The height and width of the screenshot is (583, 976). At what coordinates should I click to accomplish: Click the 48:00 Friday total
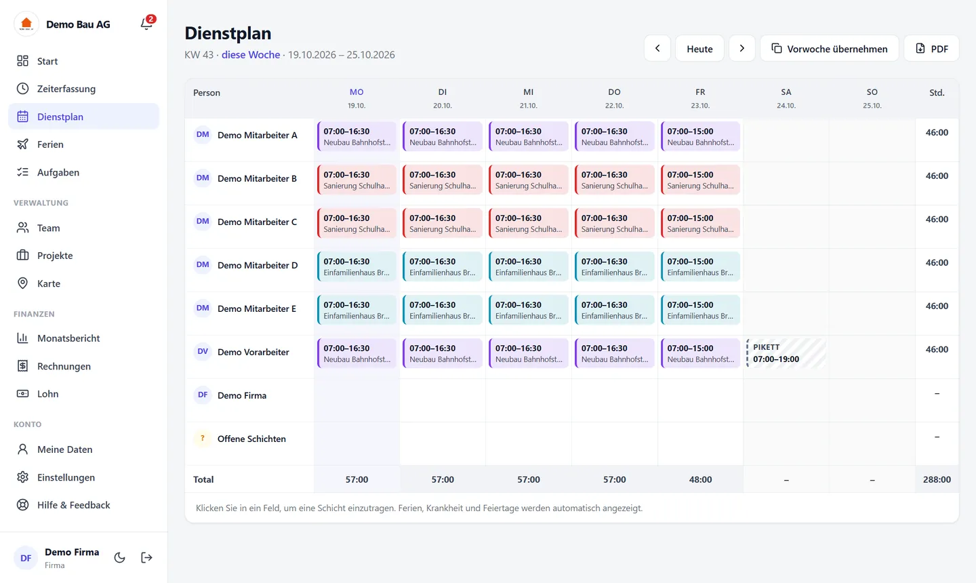pyautogui.click(x=701, y=479)
